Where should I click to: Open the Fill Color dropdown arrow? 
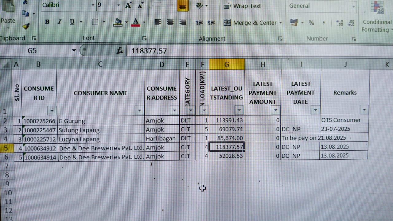pyautogui.click(x=126, y=22)
